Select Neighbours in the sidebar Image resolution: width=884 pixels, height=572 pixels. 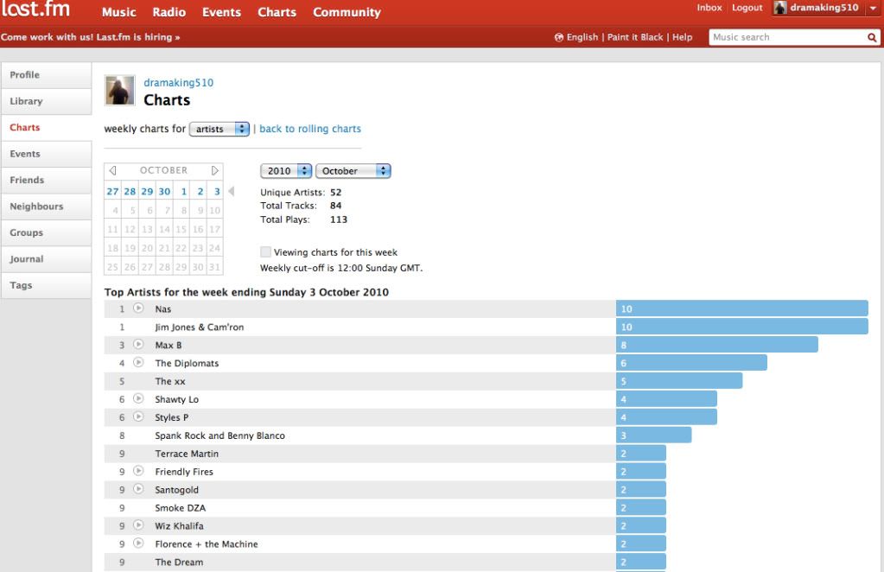(x=46, y=207)
